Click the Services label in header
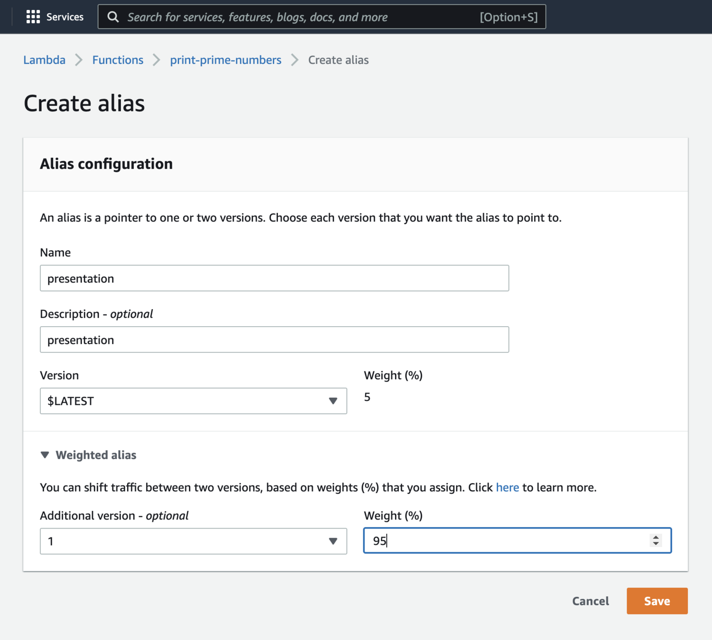 pos(65,17)
